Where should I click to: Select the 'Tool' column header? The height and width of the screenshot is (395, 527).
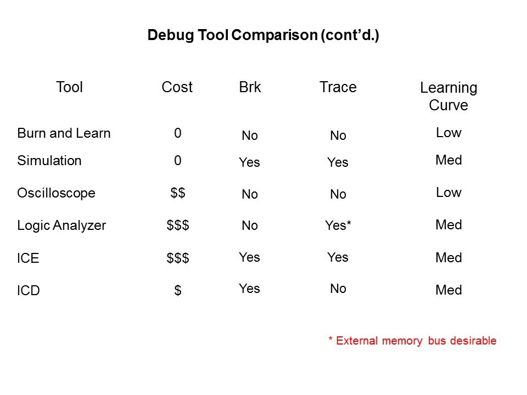pos(69,87)
